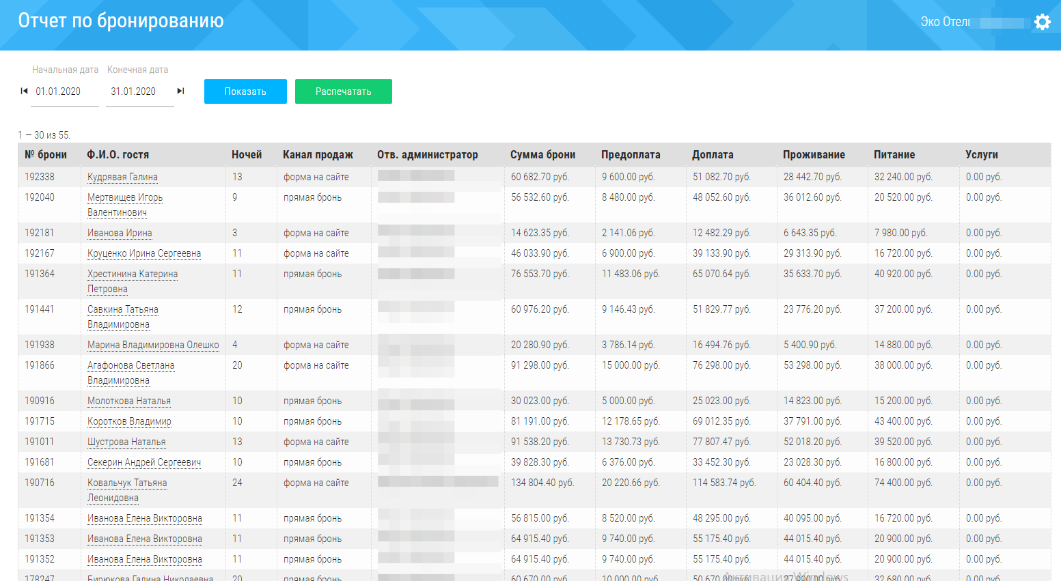
Task: Select booking number 190716
Action: point(40,483)
